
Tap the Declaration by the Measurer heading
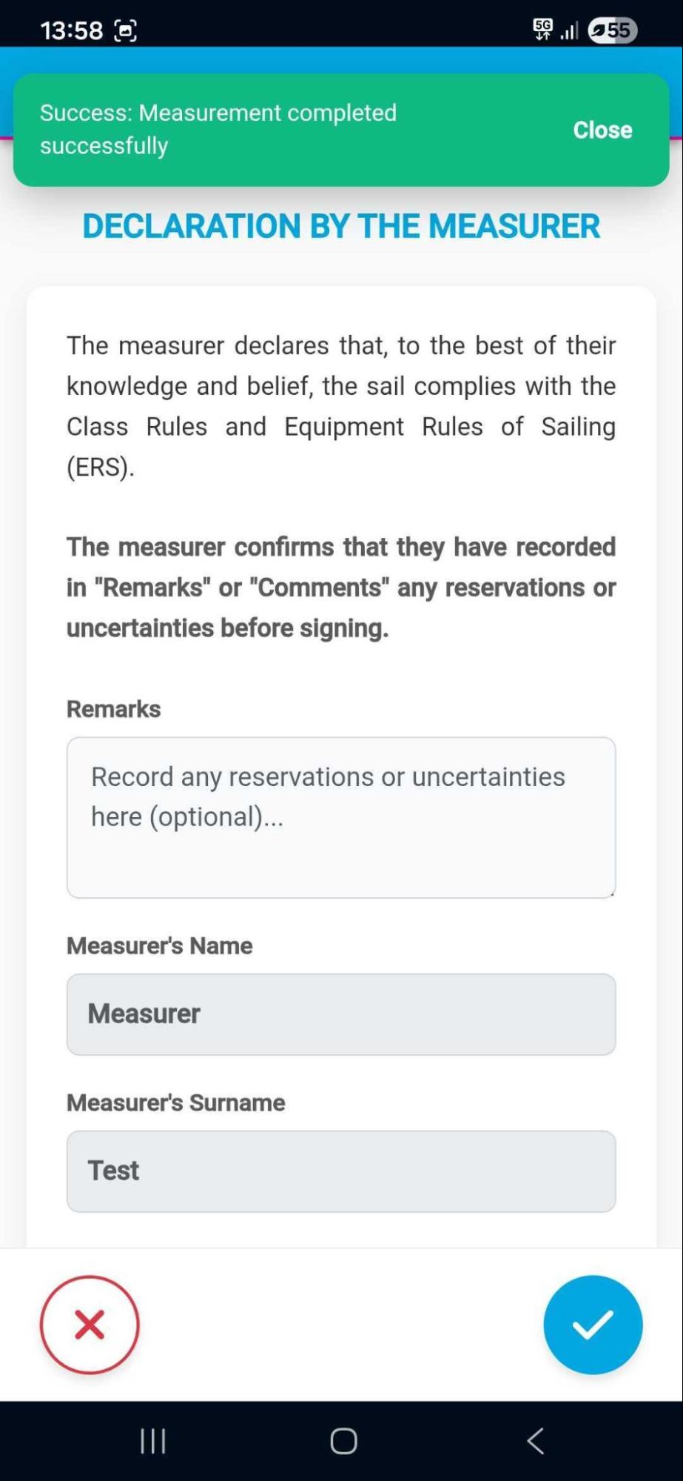click(x=341, y=226)
